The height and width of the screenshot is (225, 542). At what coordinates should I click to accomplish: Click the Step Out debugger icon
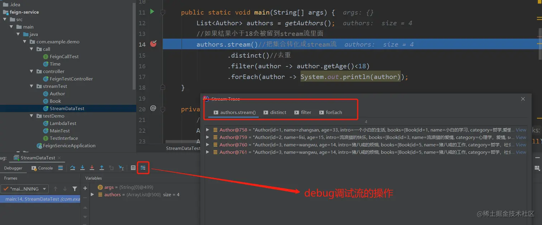102,168
